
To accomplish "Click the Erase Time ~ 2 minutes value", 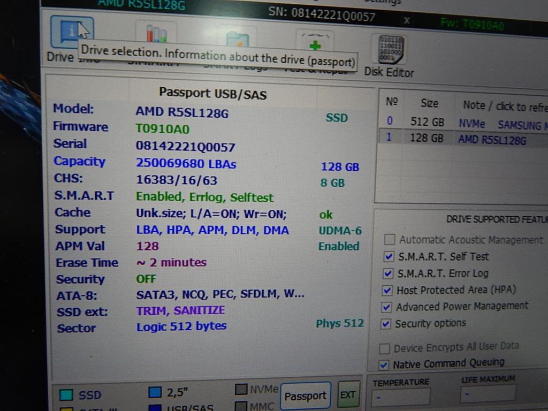I will point(171,262).
